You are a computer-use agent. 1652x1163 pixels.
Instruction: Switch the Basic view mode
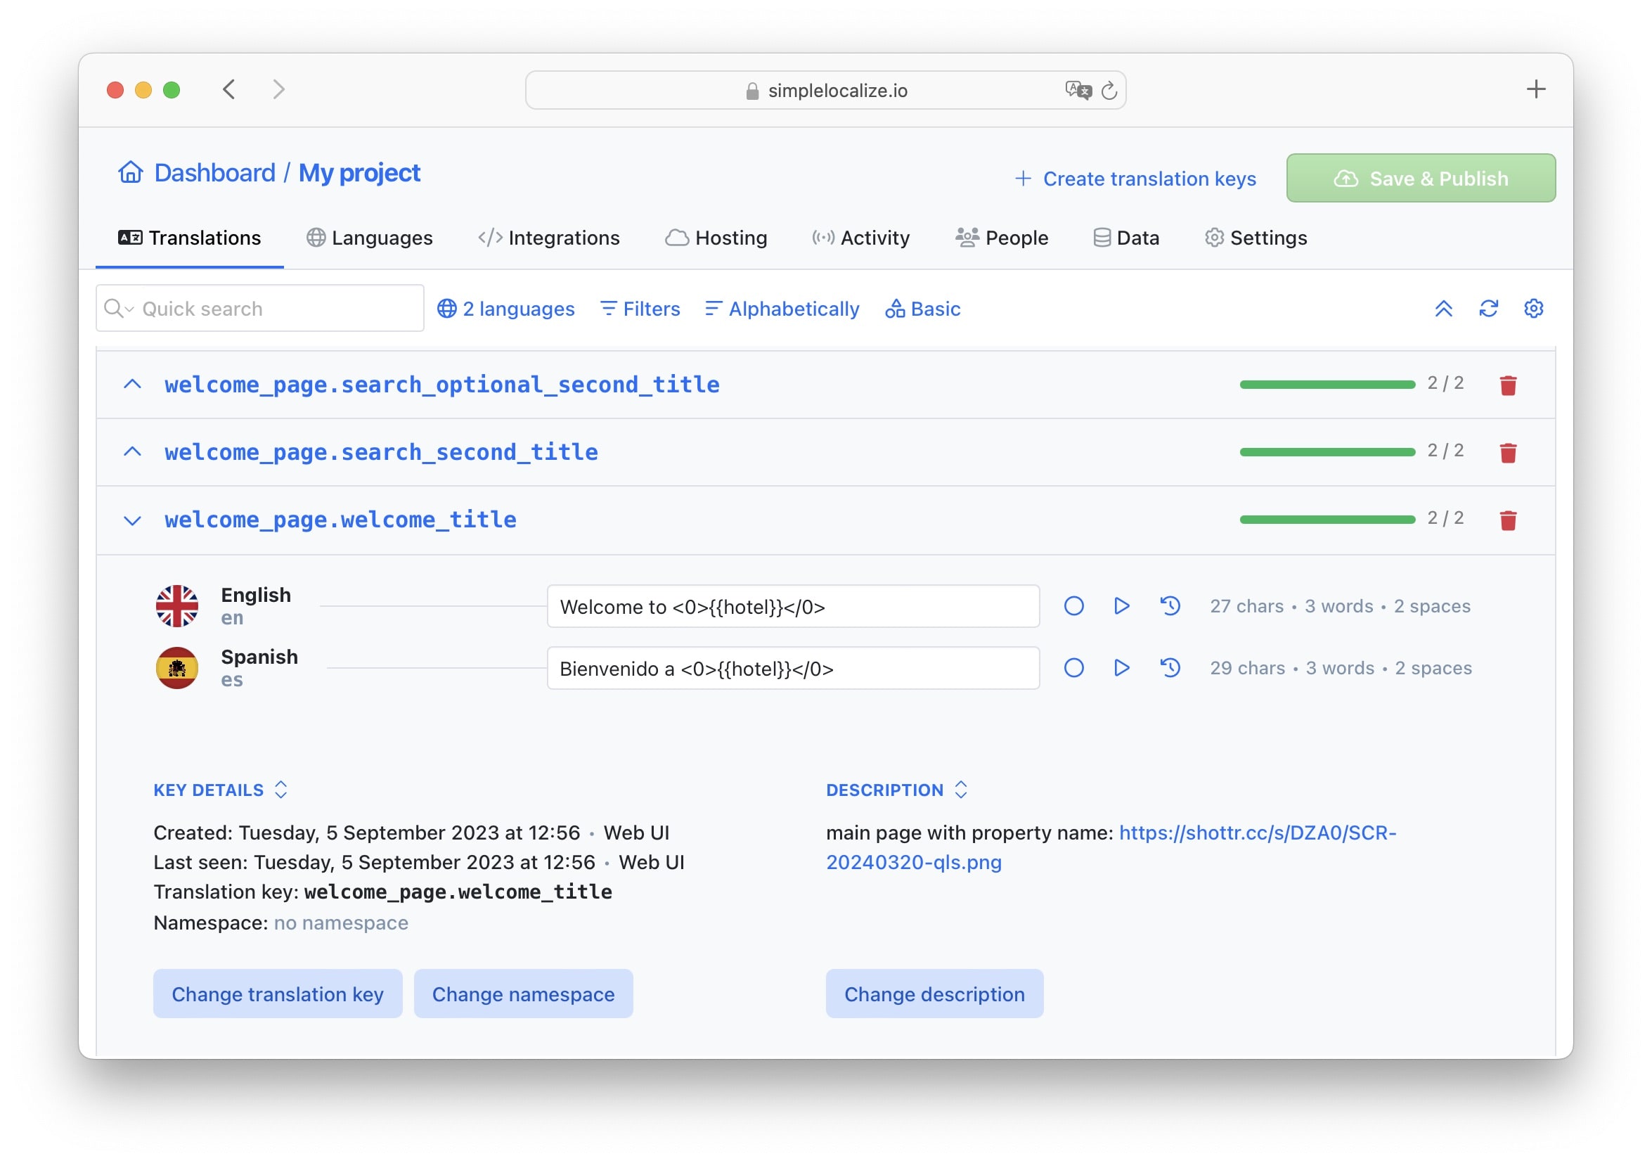[x=922, y=309]
